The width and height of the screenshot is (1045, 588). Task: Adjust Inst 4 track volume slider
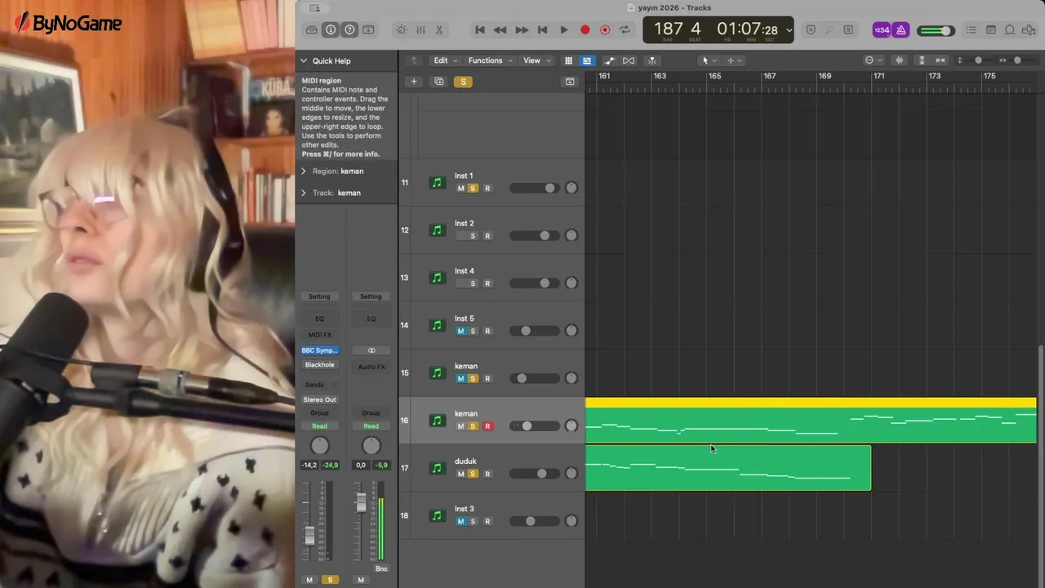[535, 283]
